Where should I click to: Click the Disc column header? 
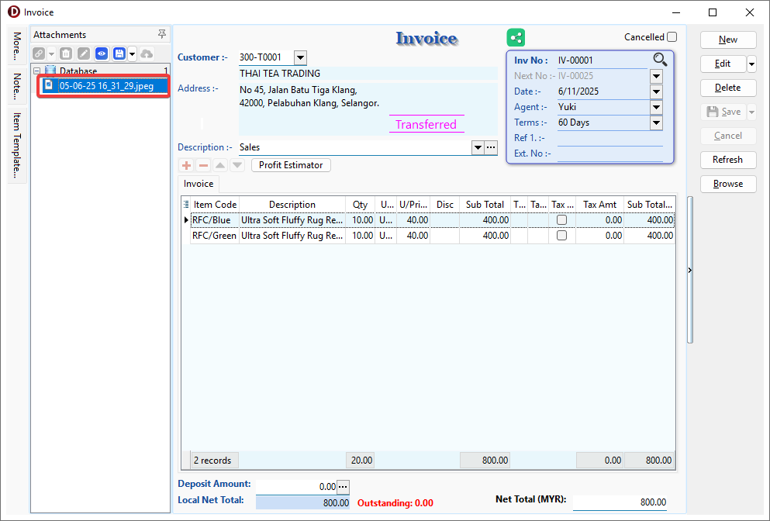(x=445, y=204)
